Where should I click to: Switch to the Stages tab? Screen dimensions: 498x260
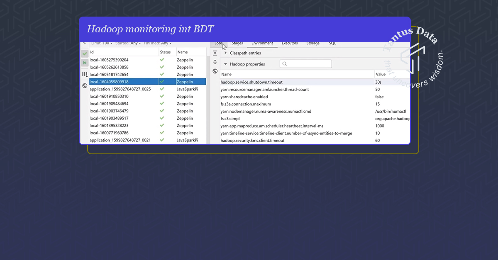click(x=237, y=43)
